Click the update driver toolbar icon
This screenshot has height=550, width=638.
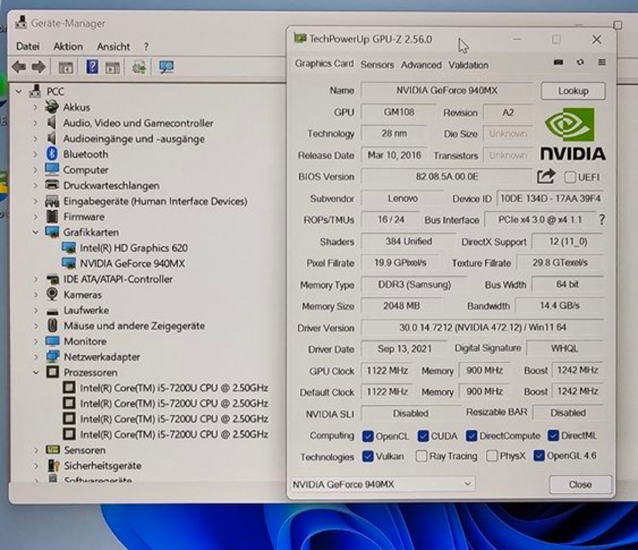(x=139, y=67)
